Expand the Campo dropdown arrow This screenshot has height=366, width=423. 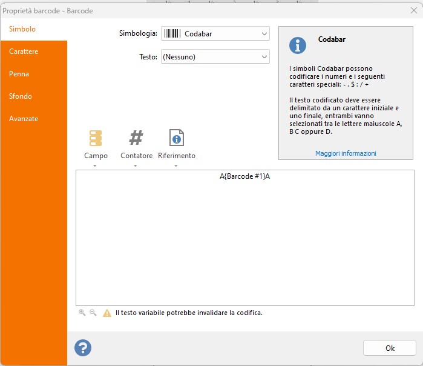tap(94, 166)
